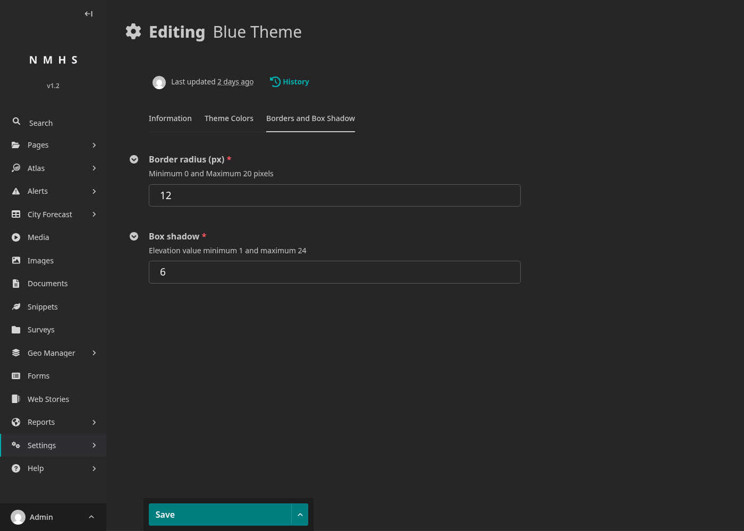Screen dimensions: 744x531
Task: Open Forms in the sidebar
Action: (x=53, y=376)
